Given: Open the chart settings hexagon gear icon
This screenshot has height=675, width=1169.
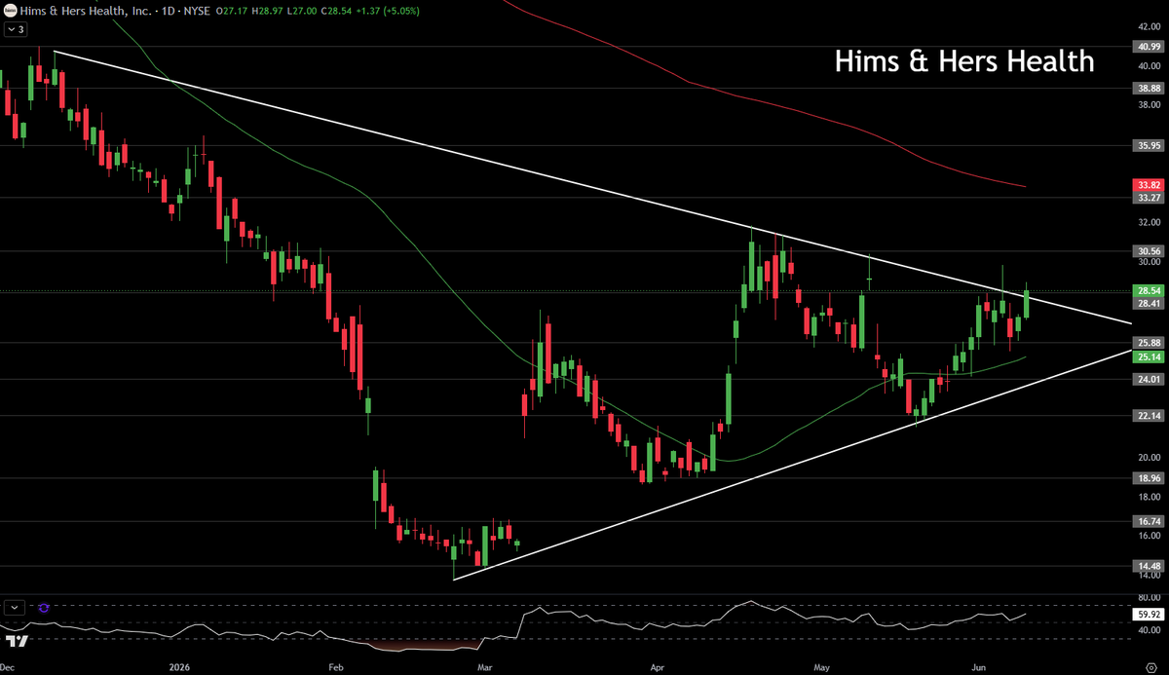Looking at the screenshot, I should (1150, 667).
